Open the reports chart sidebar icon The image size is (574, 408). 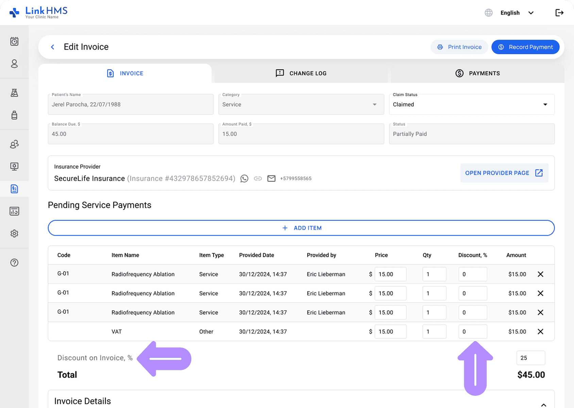[14, 211]
